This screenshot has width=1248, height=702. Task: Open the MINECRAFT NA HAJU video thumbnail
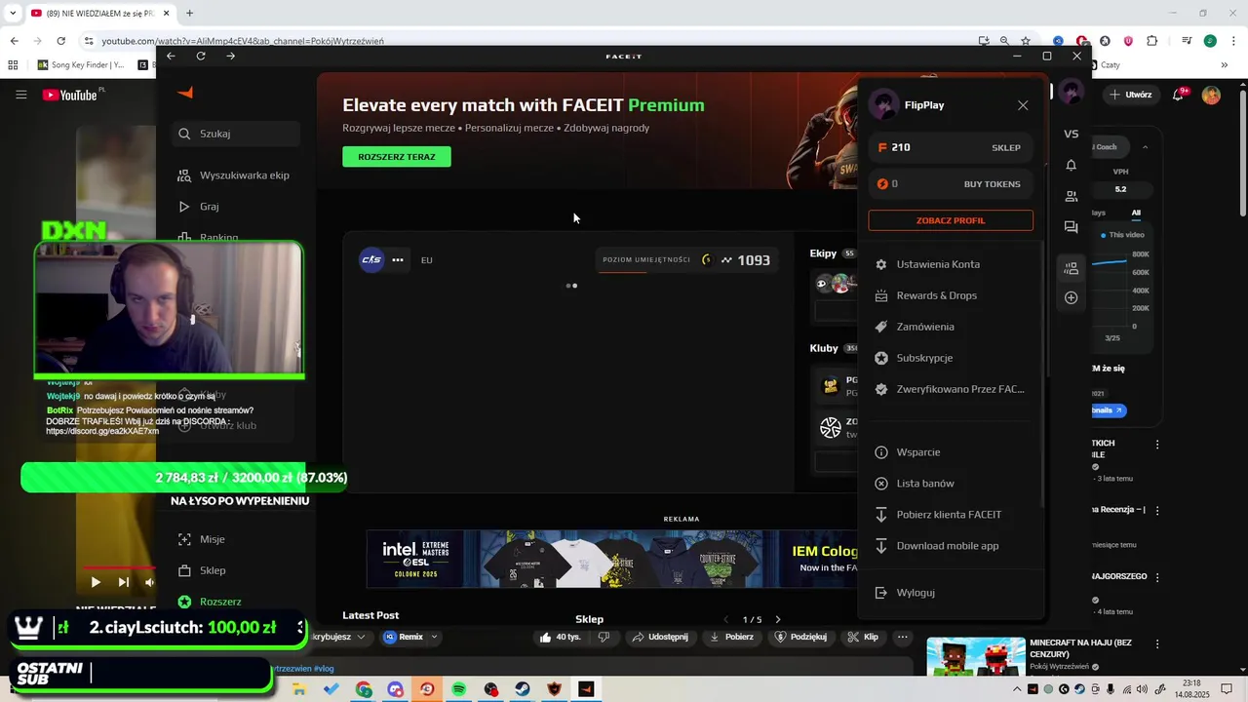(x=976, y=656)
